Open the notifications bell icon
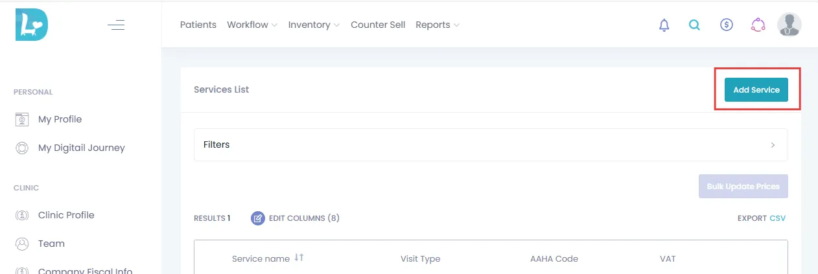This screenshot has height=274, width=818. tap(664, 25)
